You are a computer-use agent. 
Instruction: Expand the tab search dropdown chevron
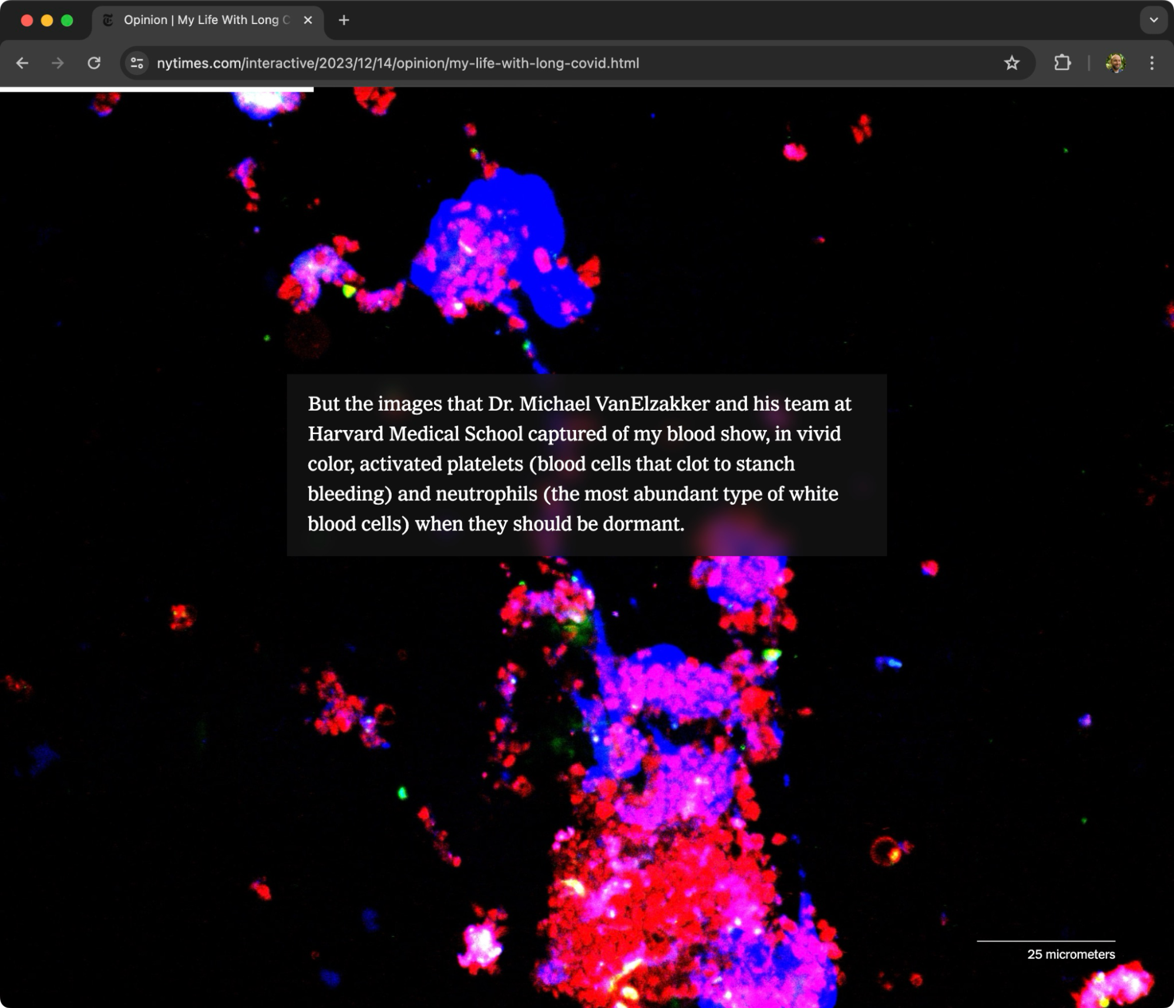click(x=1153, y=20)
